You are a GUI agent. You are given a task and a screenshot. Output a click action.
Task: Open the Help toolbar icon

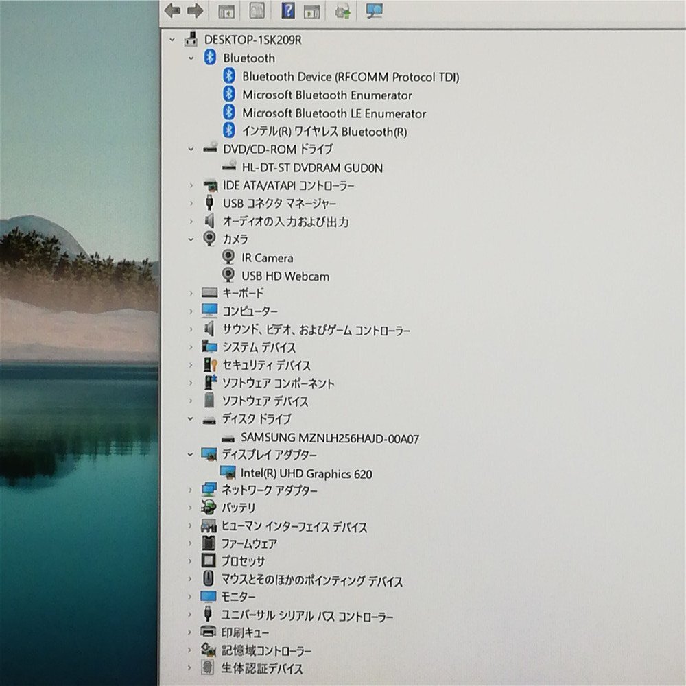[288, 10]
